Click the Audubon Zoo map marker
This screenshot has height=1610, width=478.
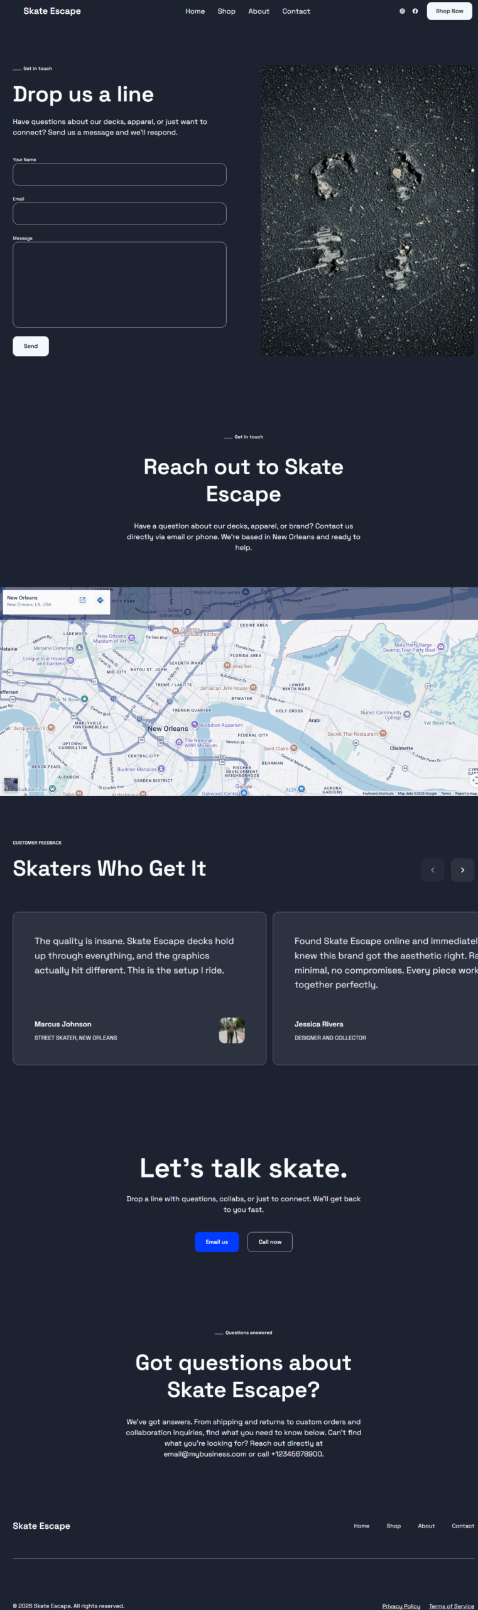(x=52, y=789)
